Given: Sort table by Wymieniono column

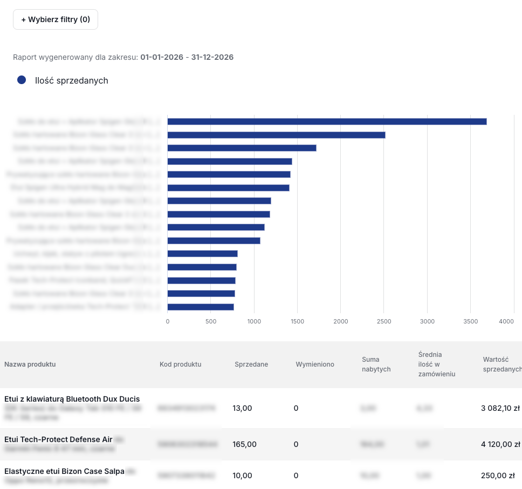Looking at the screenshot, I should (314, 364).
